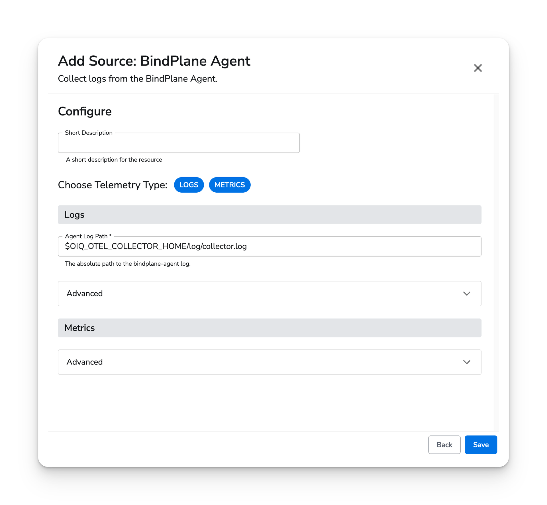Click 'Choose Telemetry Type:' label
This screenshot has height=505, width=547.
coord(113,185)
